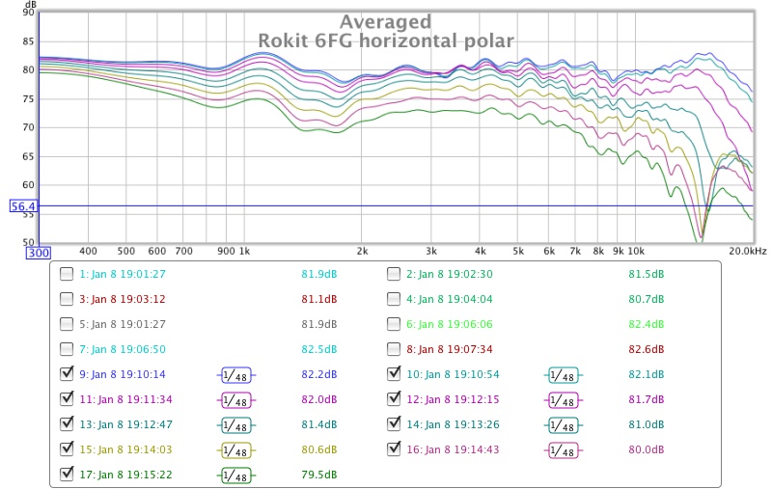Image resolution: width=772 pixels, height=489 pixels.
Task: Select the 300 Hz axis start box
Action: [x=39, y=253]
